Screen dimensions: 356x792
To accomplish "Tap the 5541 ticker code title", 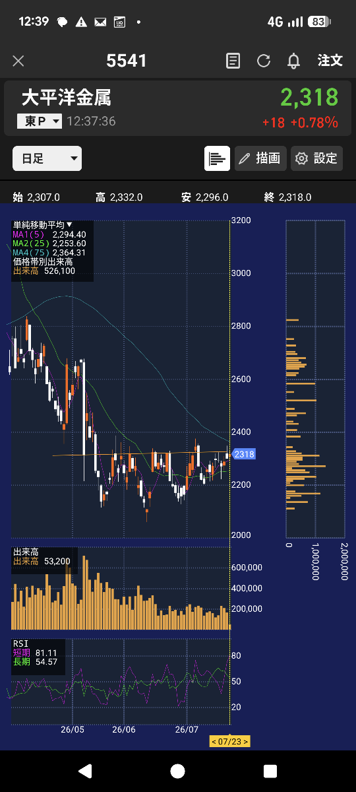I will click(127, 61).
